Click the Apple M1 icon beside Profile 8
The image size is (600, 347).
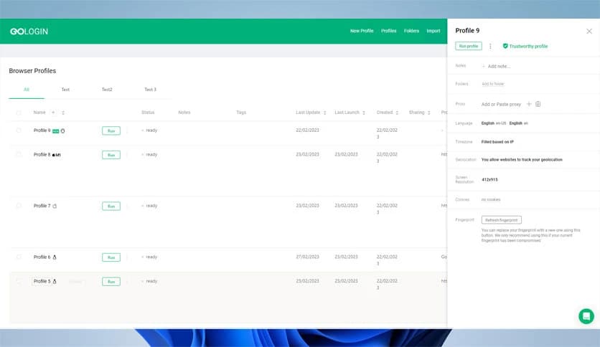[56, 155]
